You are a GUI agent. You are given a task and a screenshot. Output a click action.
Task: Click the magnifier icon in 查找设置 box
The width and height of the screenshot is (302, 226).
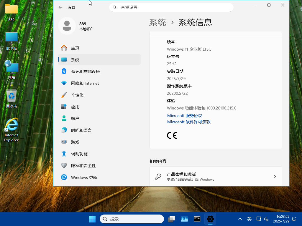[x=115, y=7]
